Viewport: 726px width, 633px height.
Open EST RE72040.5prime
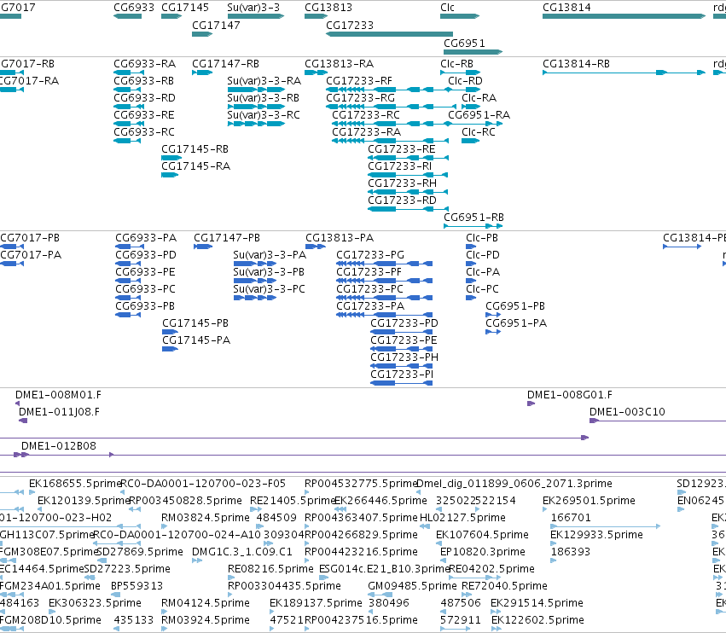pyautogui.click(x=504, y=586)
